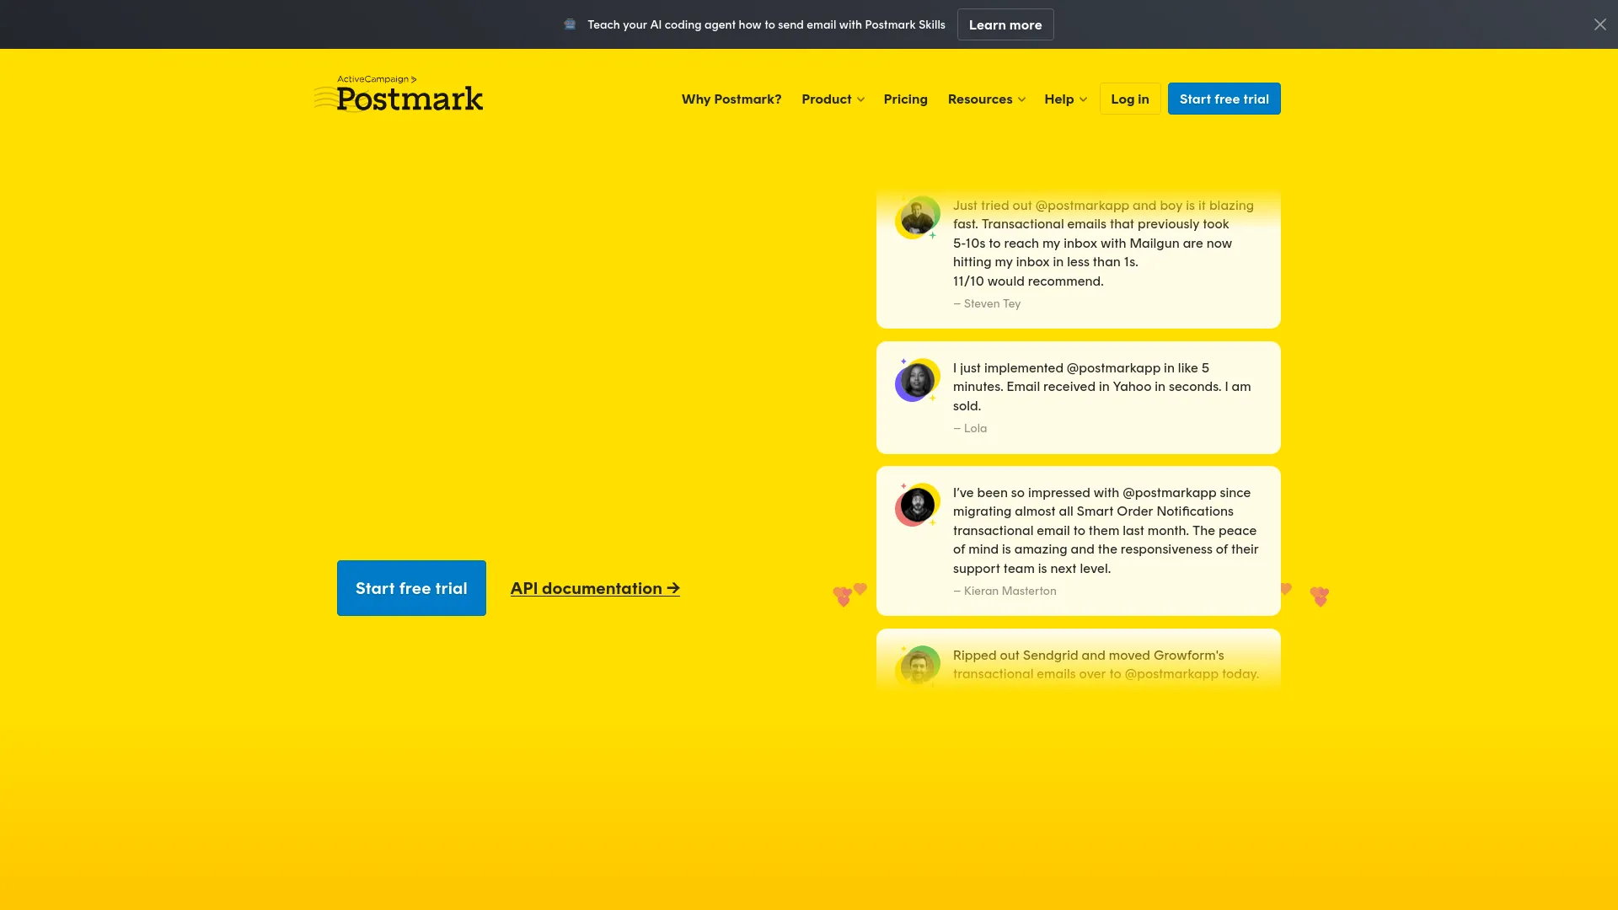1618x910 pixels.
Task: Click Learn more in the top banner
Action: tap(1005, 24)
